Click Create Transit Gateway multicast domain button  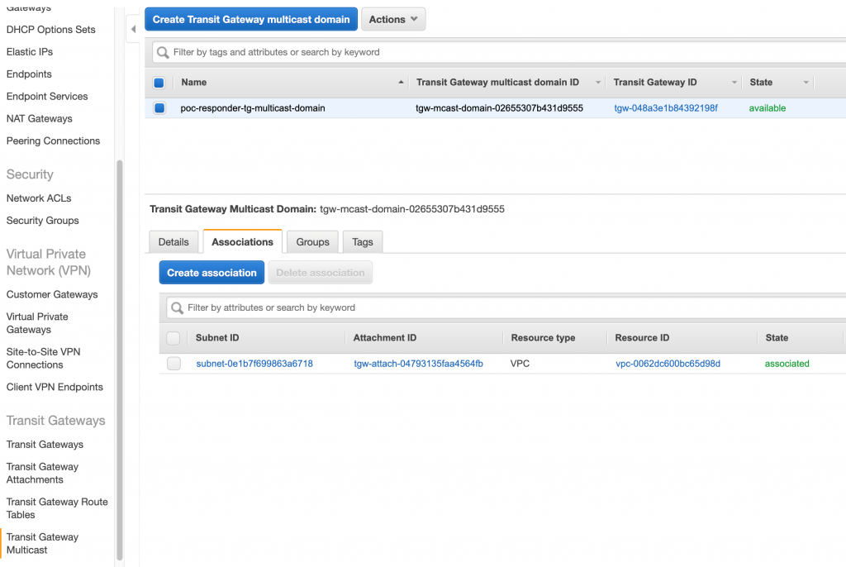tap(251, 20)
